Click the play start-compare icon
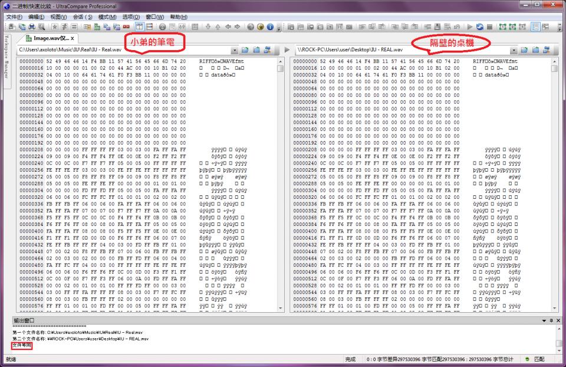This screenshot has height=367, width=566. (470, 27)
